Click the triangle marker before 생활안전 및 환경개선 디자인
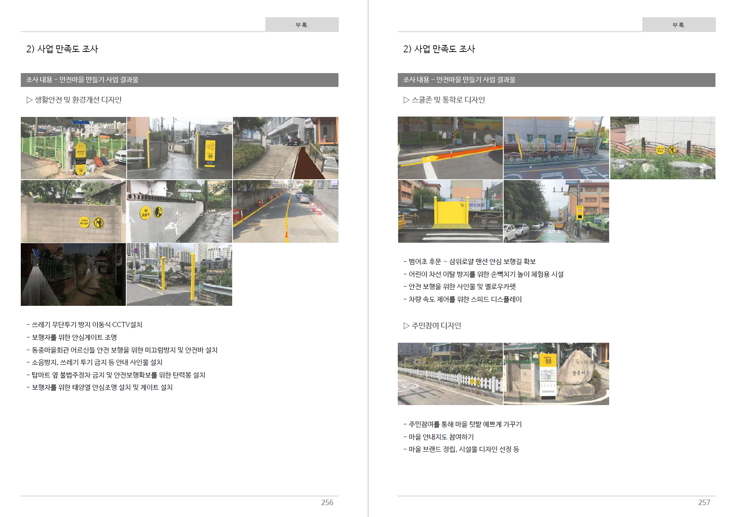The height and width of the screenshot is (517, 737). tap(29, 100)
